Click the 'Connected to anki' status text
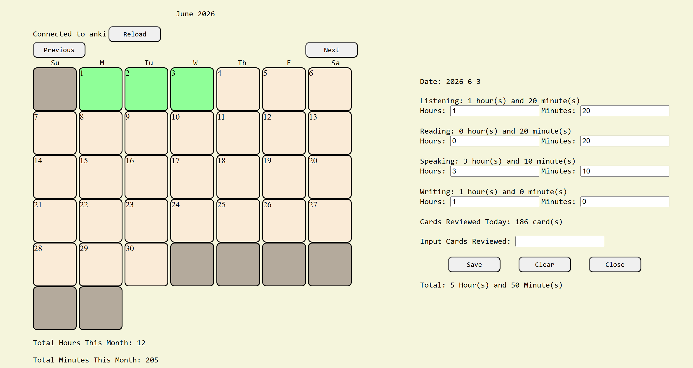693x368 pixels. point(69,34)
